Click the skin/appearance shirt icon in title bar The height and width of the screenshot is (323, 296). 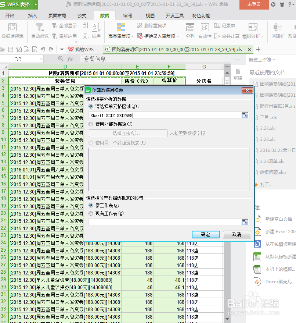[282, 4]
